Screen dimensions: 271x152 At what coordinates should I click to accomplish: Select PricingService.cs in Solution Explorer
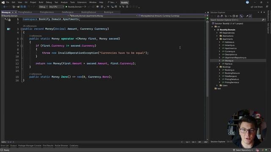pyautogui.click(x=232, y=82)
